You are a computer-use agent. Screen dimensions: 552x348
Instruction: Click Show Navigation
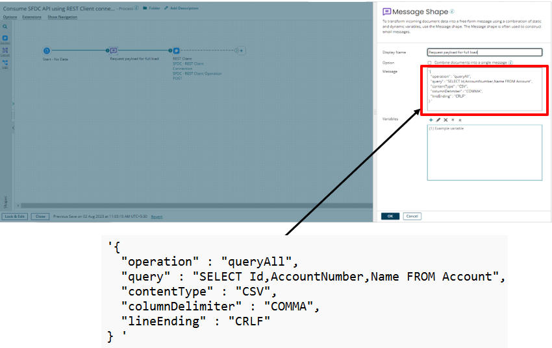pyautogui.click(x=62, y=17)
